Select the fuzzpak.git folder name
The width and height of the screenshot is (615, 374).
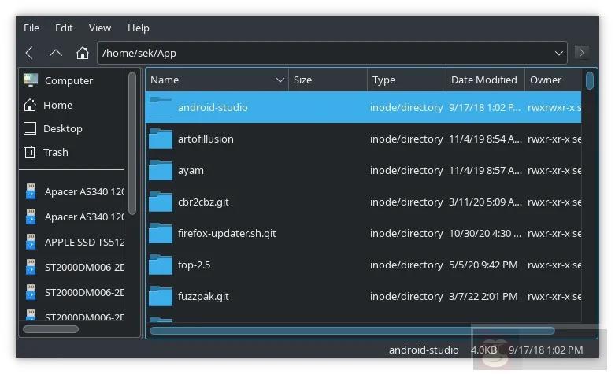tap(203, 297)
